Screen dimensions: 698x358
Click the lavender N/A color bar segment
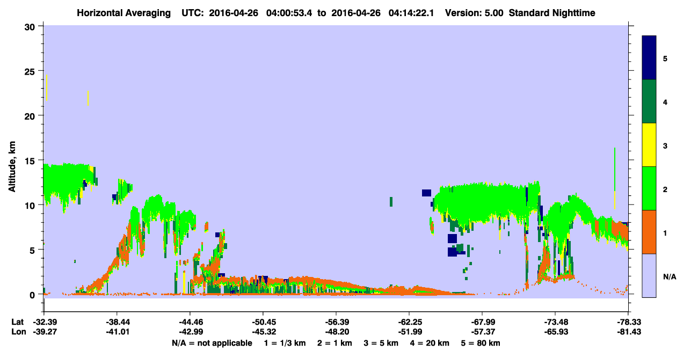[649, 275]
